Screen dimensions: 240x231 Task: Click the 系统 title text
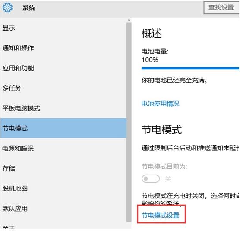point(29,8)
